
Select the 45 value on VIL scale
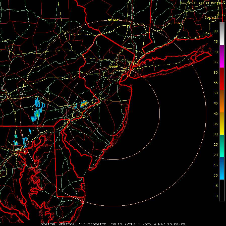click(x=216, y=103)
